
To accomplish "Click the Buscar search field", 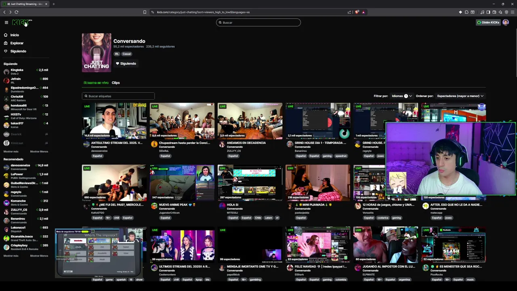I will coord(258,23).
